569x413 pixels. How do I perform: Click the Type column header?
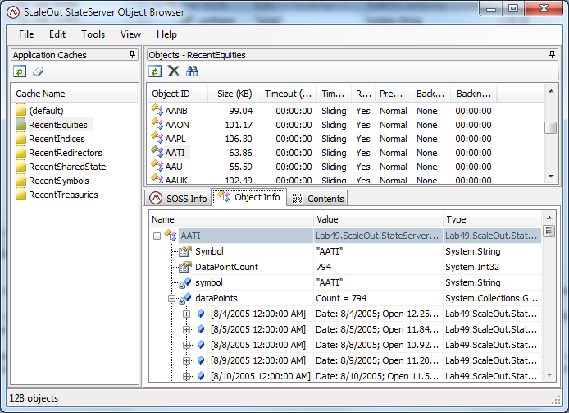point(493,219)
